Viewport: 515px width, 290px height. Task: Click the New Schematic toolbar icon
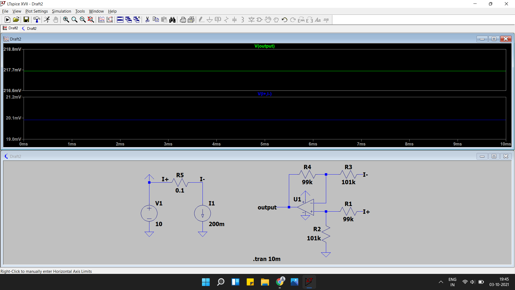[8, 20]
